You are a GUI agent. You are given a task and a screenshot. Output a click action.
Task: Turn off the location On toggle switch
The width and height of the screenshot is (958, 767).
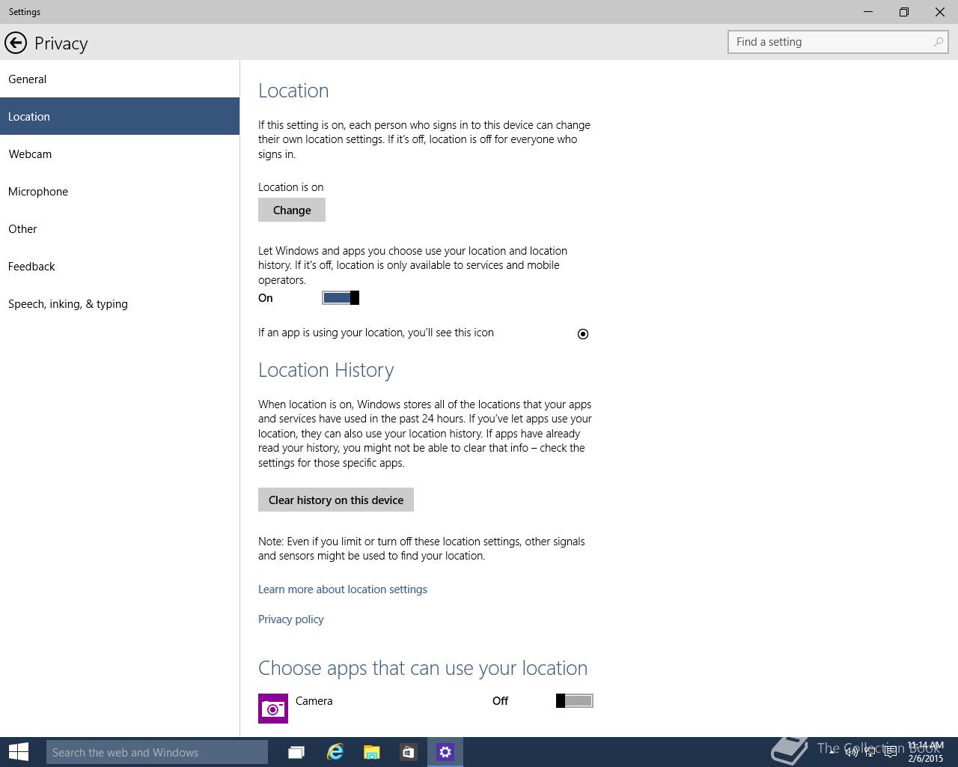tap(341, 298)
